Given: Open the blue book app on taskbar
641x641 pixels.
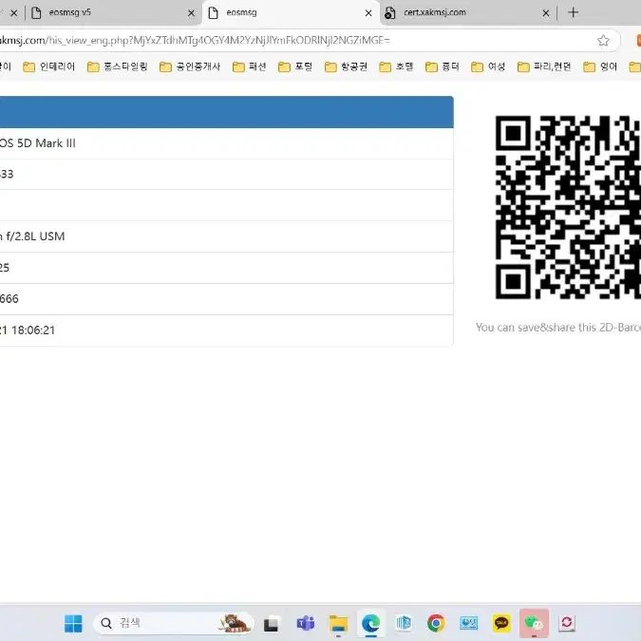Looking at the screenshot, I should coord(404,623).
